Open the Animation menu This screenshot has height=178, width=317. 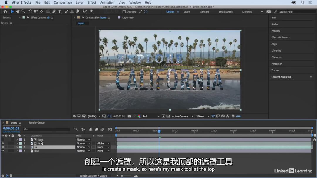(107, 2)
